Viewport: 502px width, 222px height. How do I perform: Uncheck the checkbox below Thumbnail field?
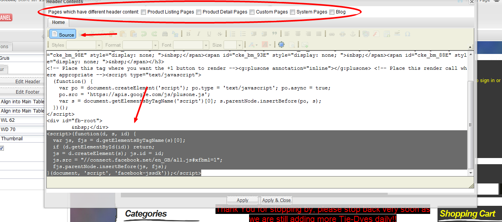point(2,148)
